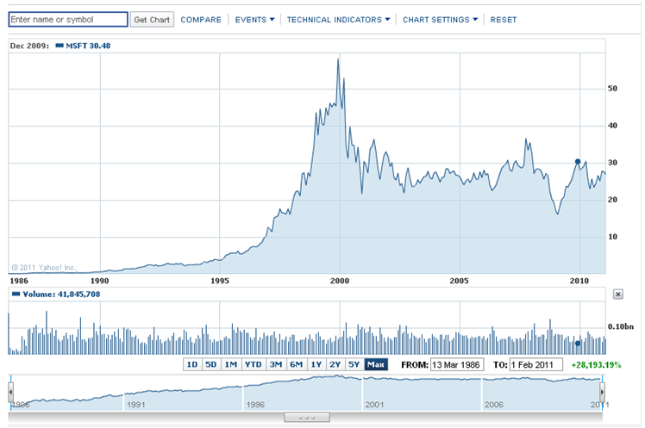Select the Max time range

pos(376,364)
